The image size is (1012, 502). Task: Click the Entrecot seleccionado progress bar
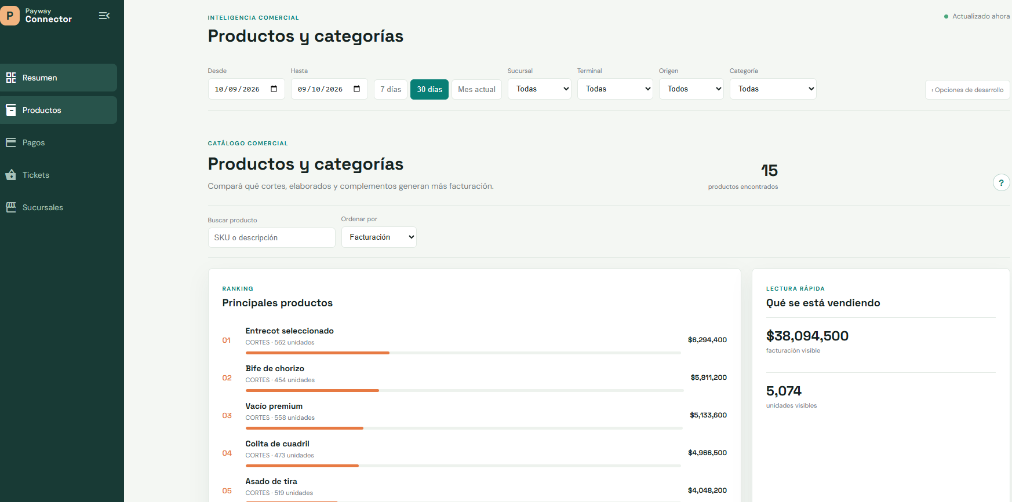tap(463, 353)
